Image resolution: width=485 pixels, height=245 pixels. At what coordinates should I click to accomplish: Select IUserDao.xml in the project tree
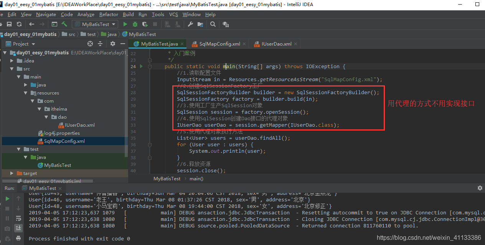76,125
